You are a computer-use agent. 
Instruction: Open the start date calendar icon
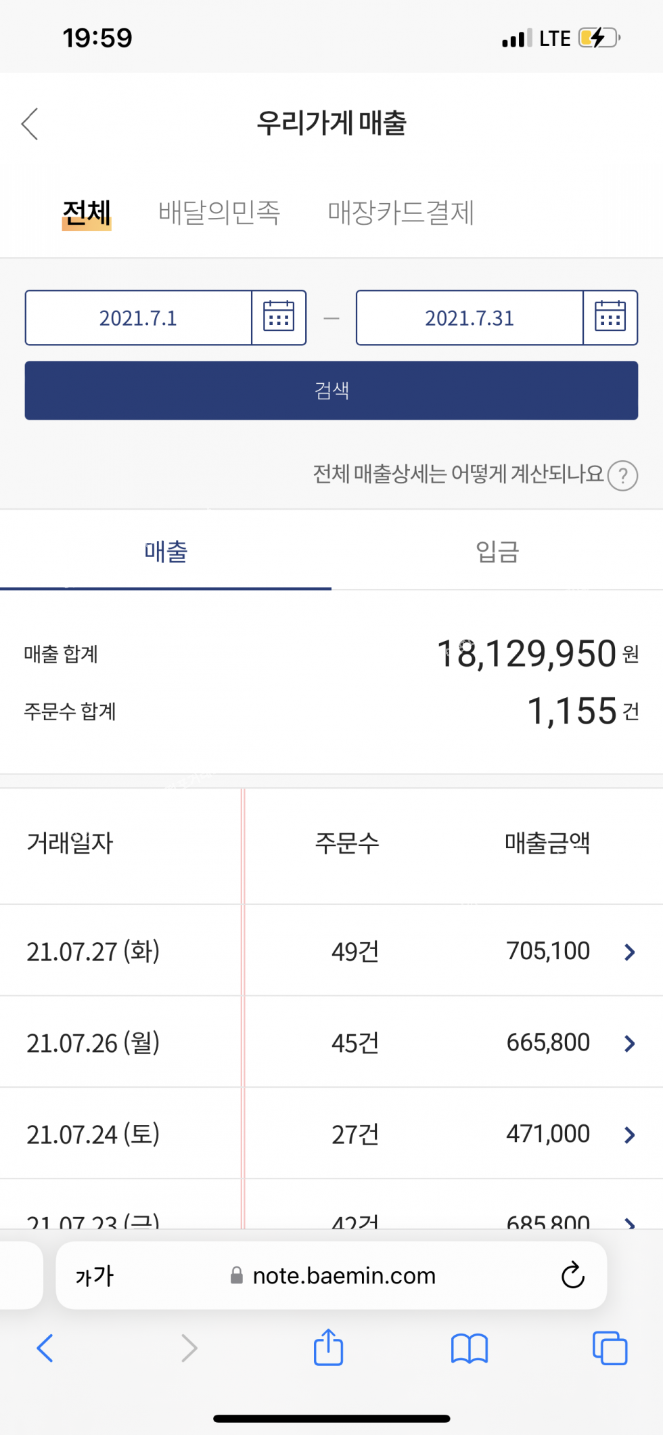pos(279,317)
